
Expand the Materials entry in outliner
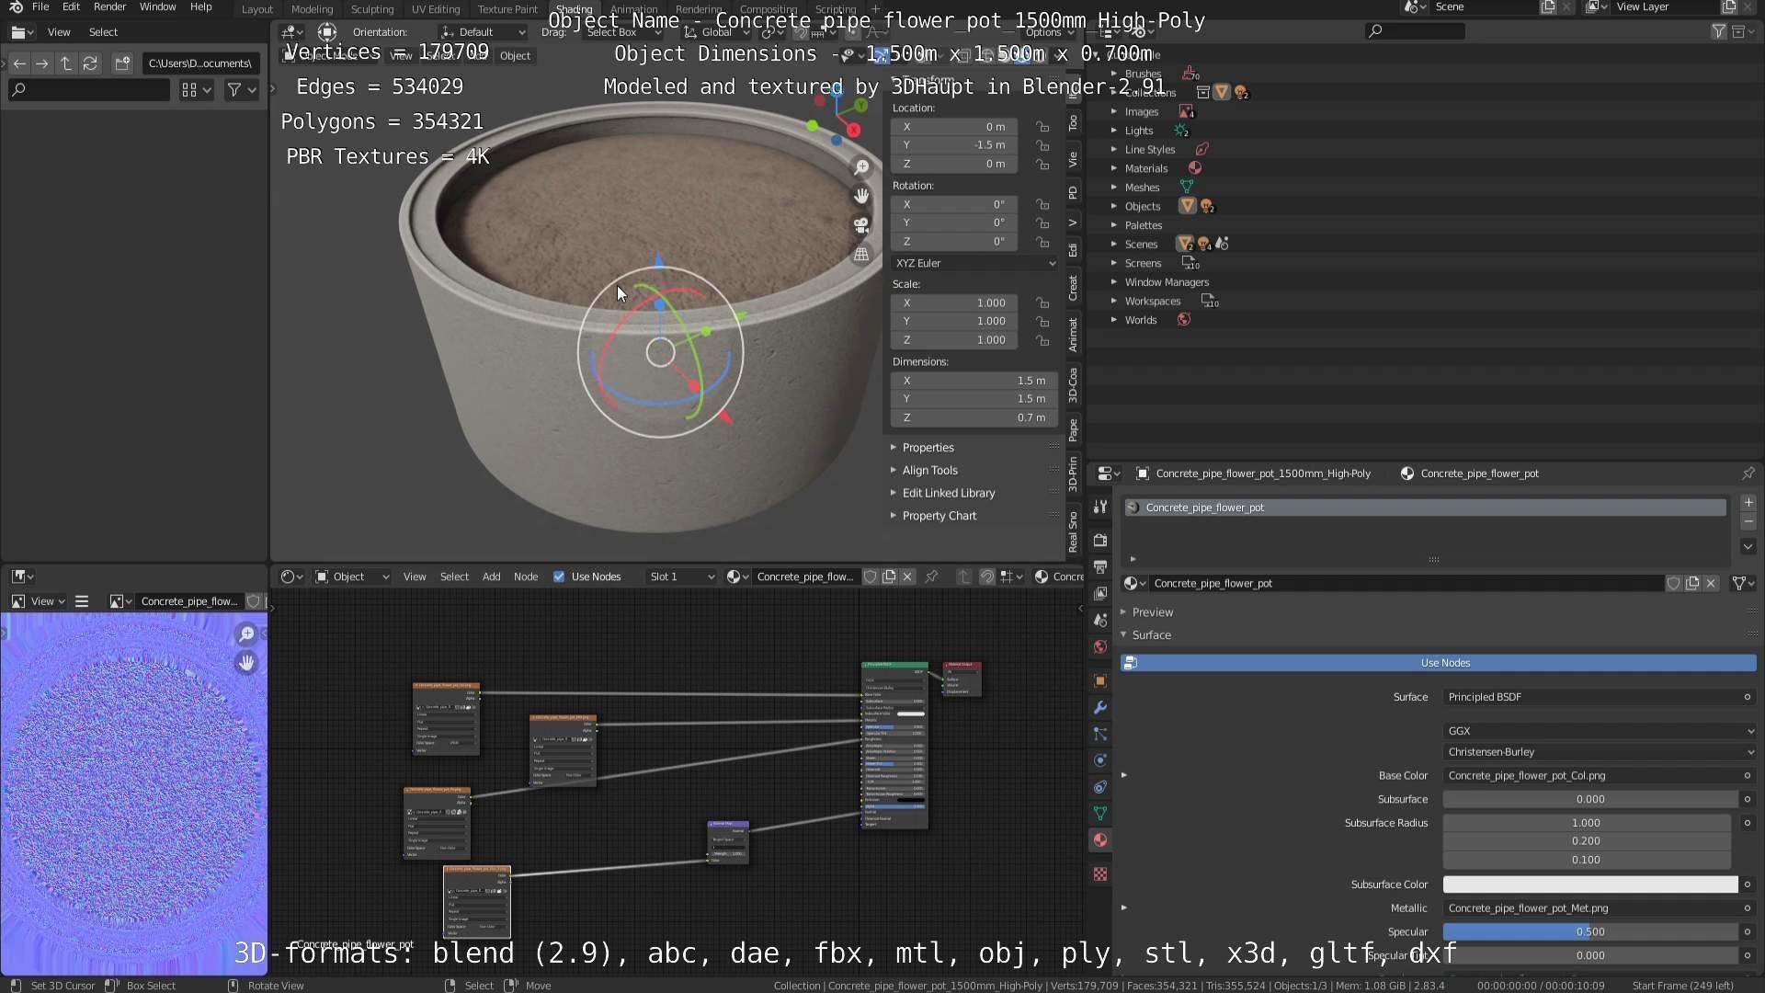pos(1114,168)
